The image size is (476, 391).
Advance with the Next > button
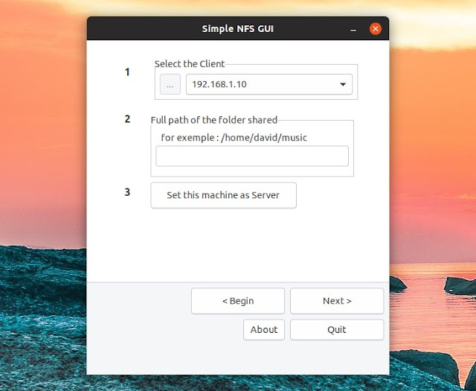[x=337, y=301]
